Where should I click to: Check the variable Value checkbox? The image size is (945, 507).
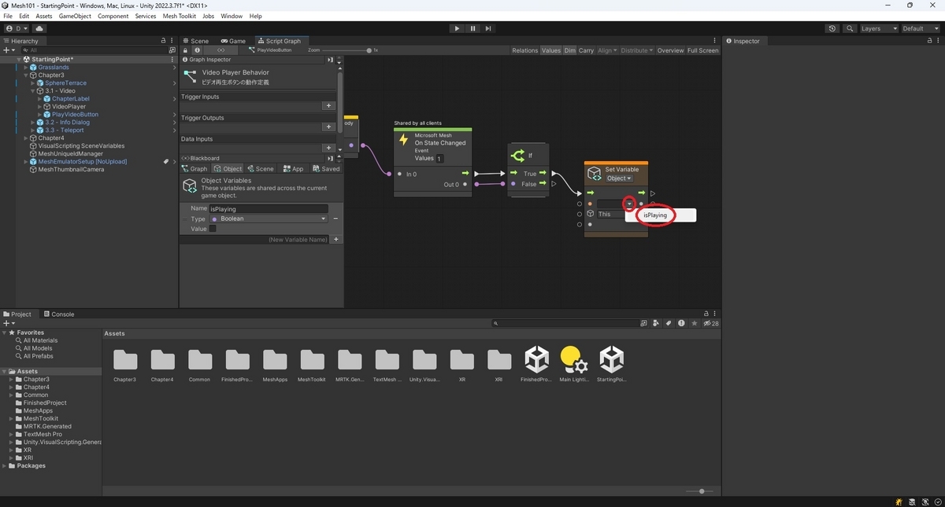[x=213, y=229]
